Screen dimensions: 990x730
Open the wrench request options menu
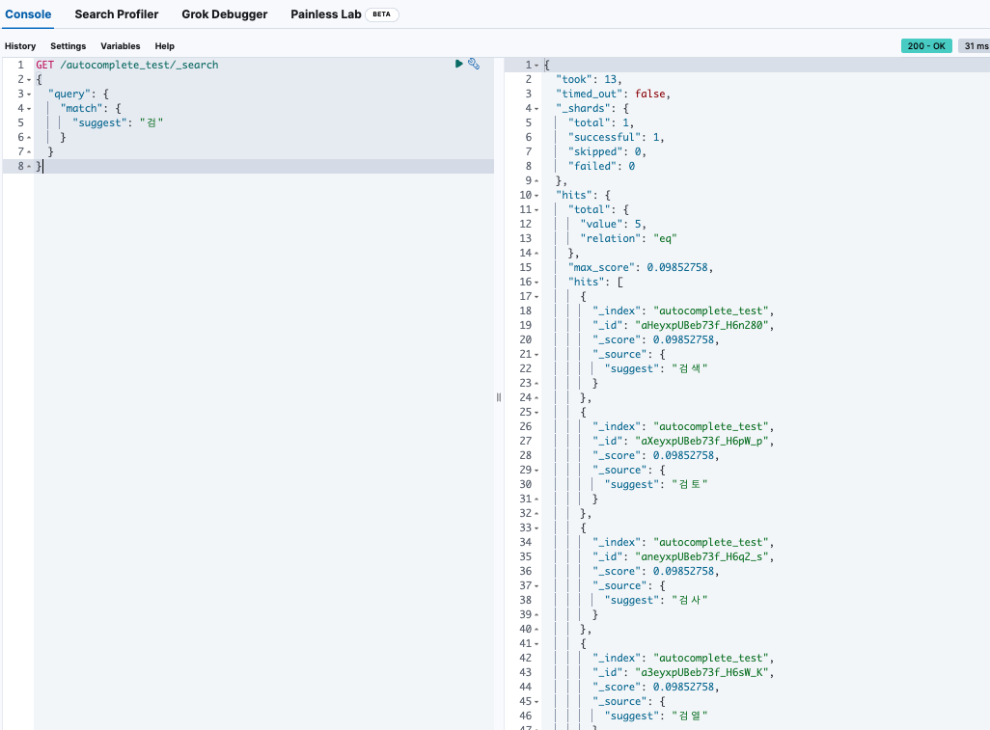[474, 64]
